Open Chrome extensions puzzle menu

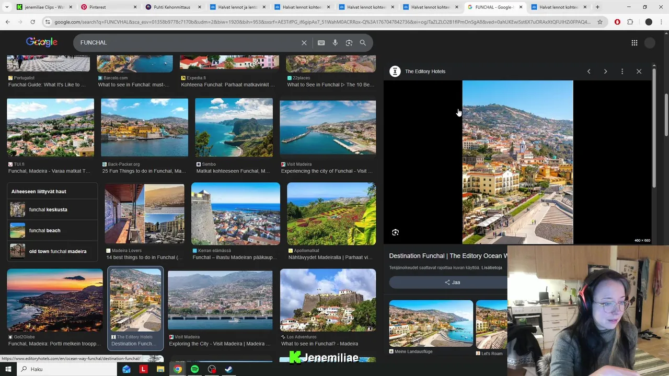click(x=630, y=22)
